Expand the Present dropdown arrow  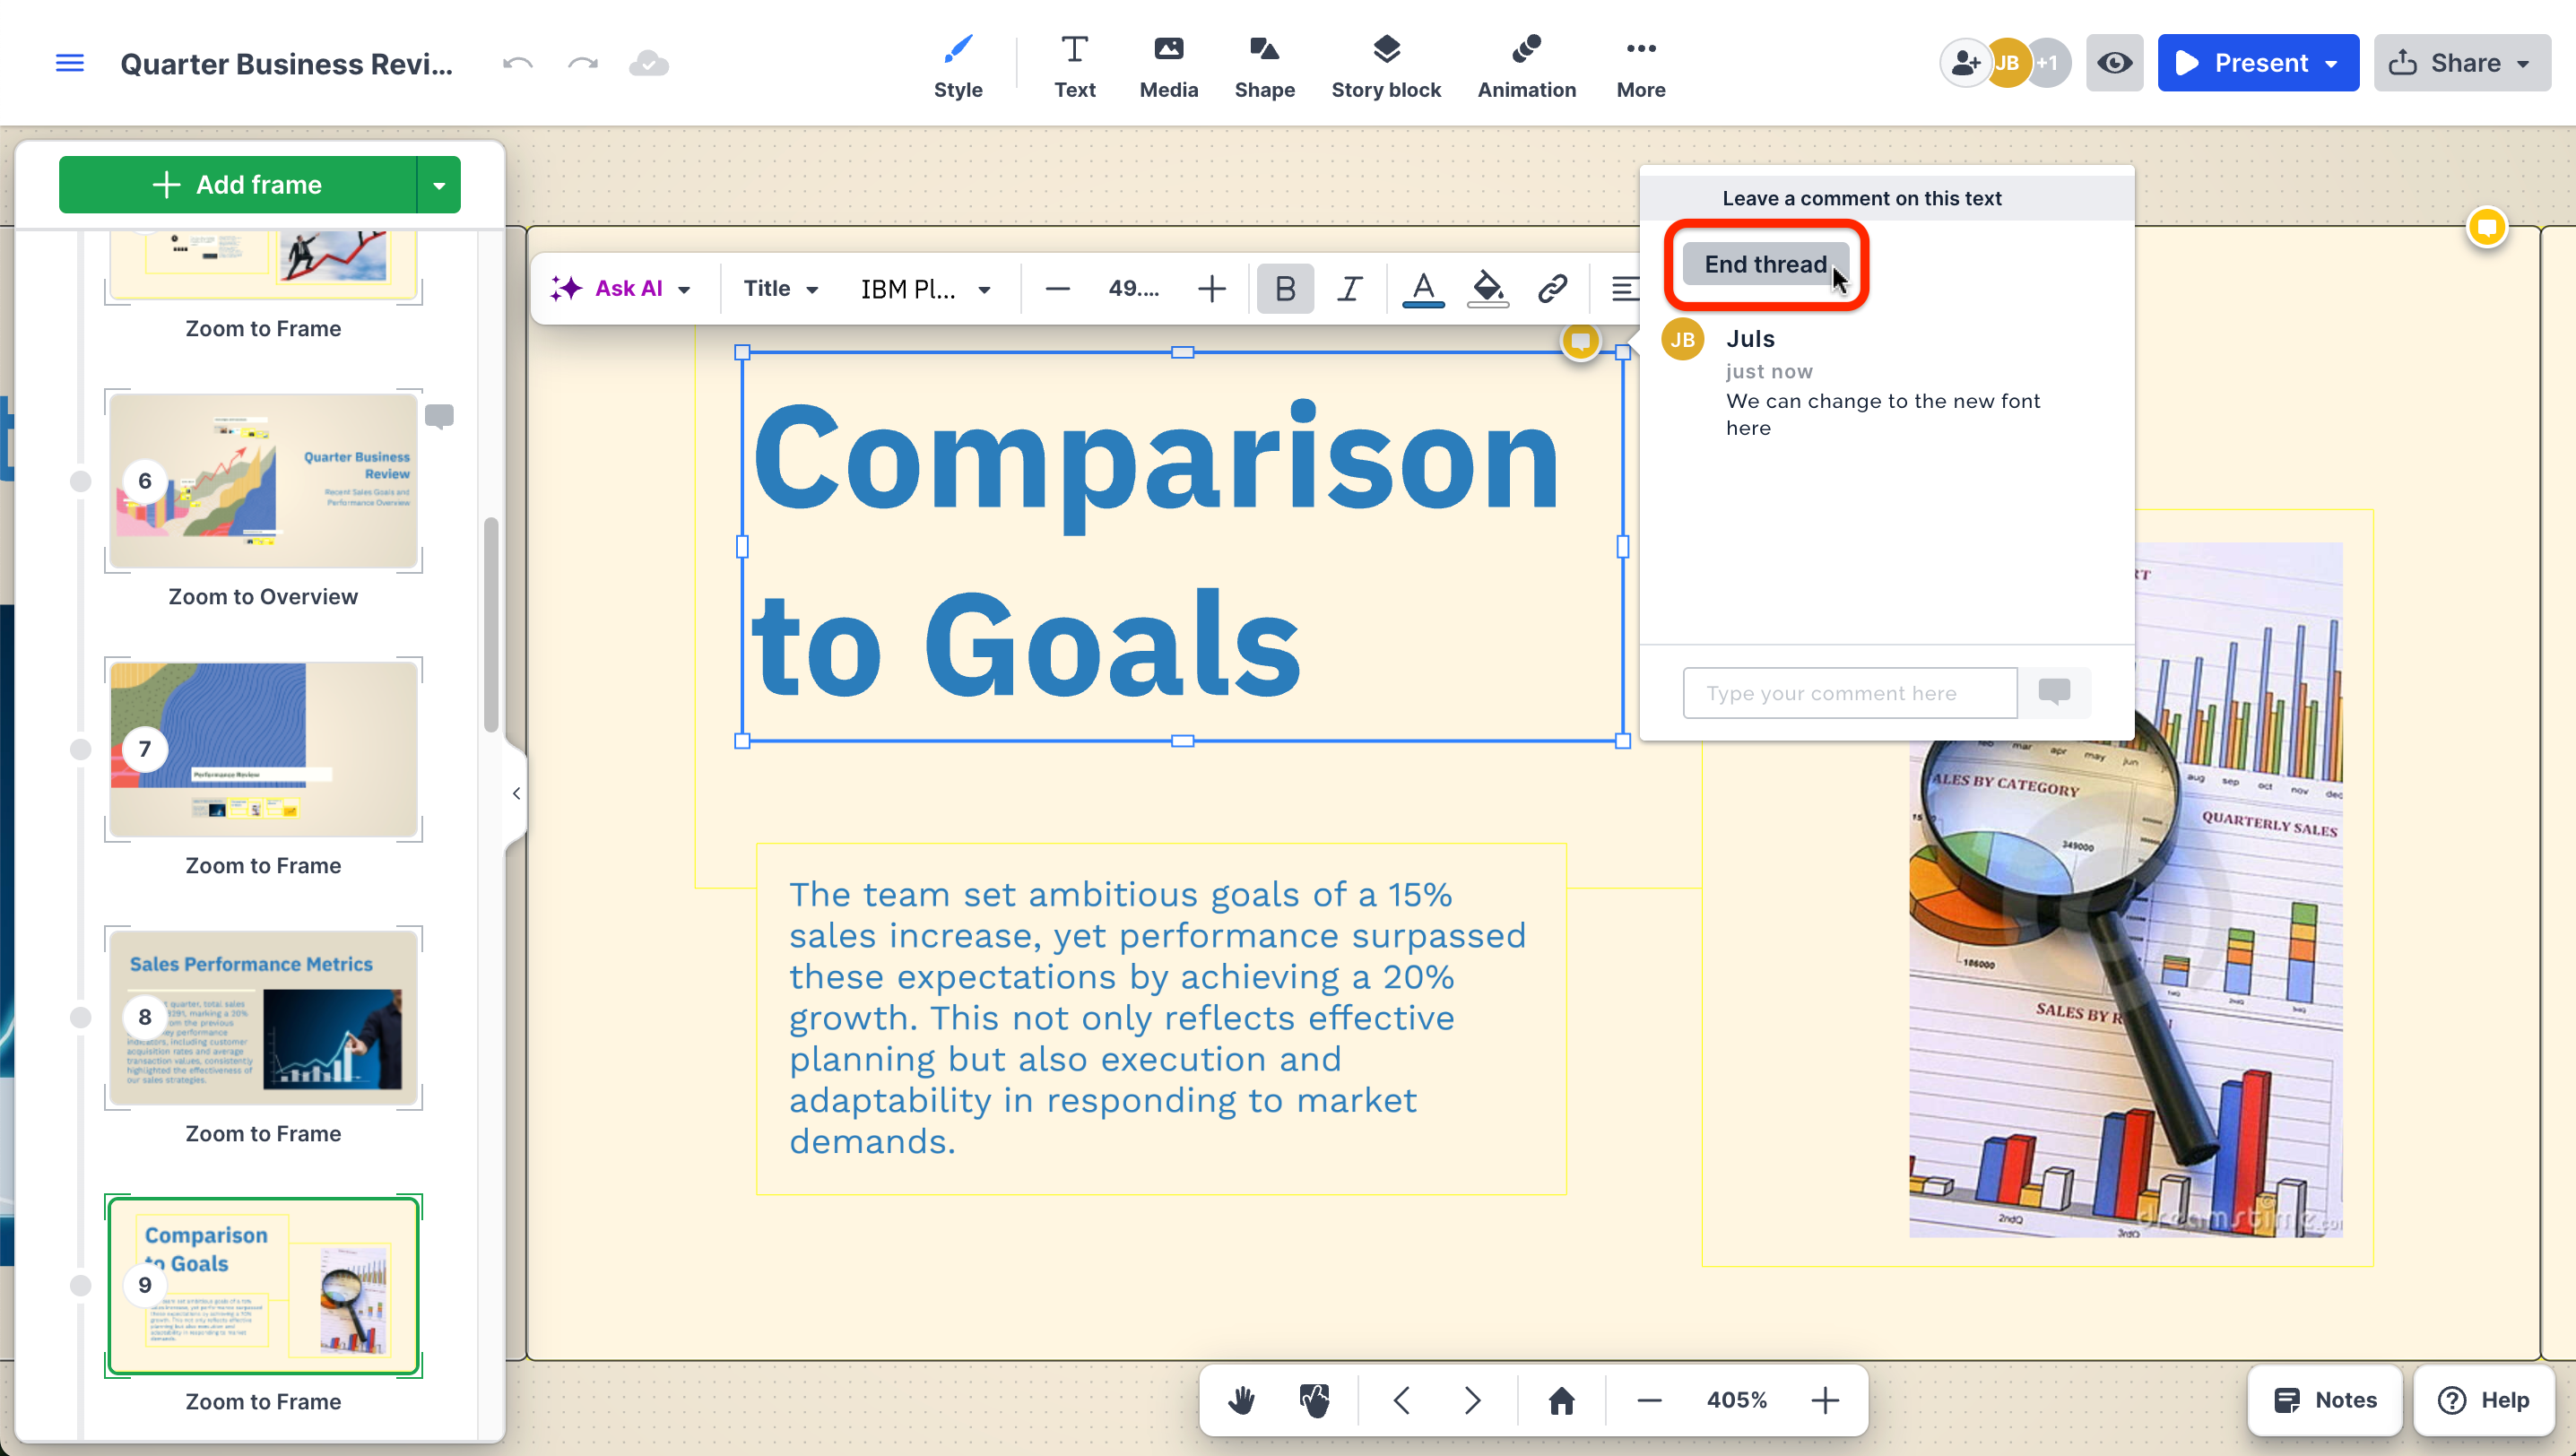[x=2333, y=63]
